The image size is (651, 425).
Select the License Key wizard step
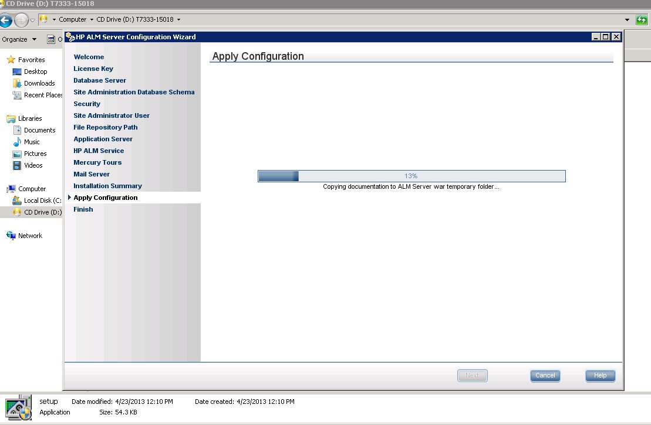(x=93, y=69)
